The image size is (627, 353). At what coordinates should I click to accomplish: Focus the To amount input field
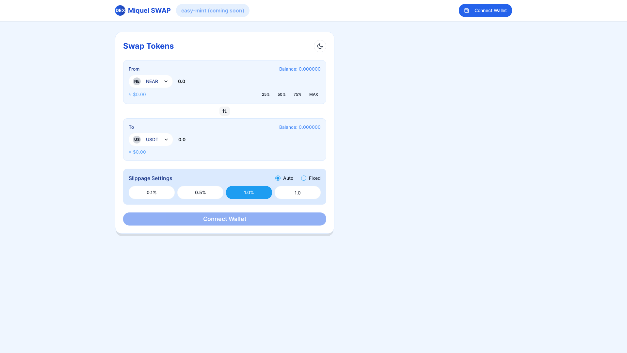pos(249,140)
